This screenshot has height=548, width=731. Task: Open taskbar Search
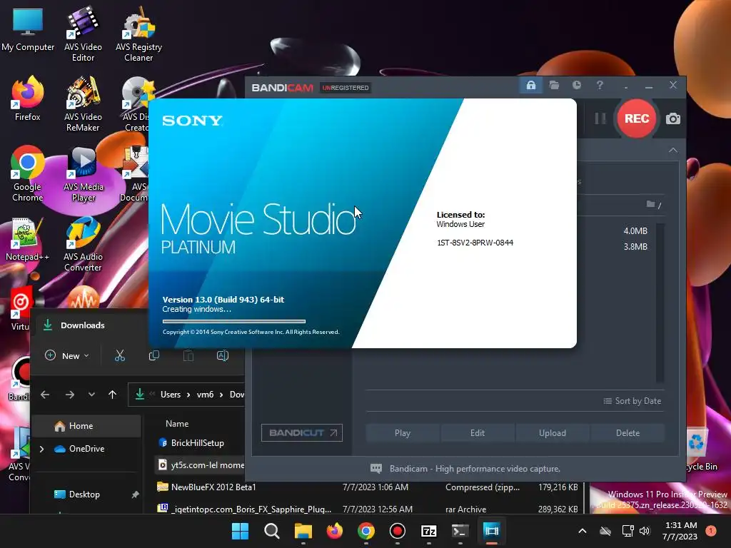point(271,531)
